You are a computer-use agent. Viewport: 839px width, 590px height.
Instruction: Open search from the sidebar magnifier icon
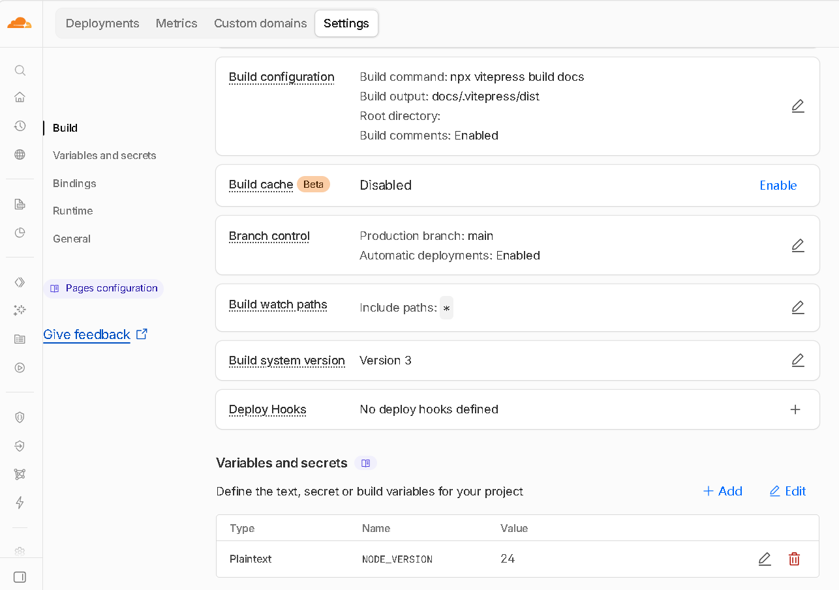pos(20,70)
